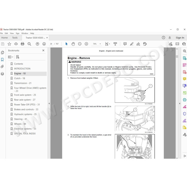Select the Clutch - 18 bookmark

pyautogui.click(x=20, y=78)
